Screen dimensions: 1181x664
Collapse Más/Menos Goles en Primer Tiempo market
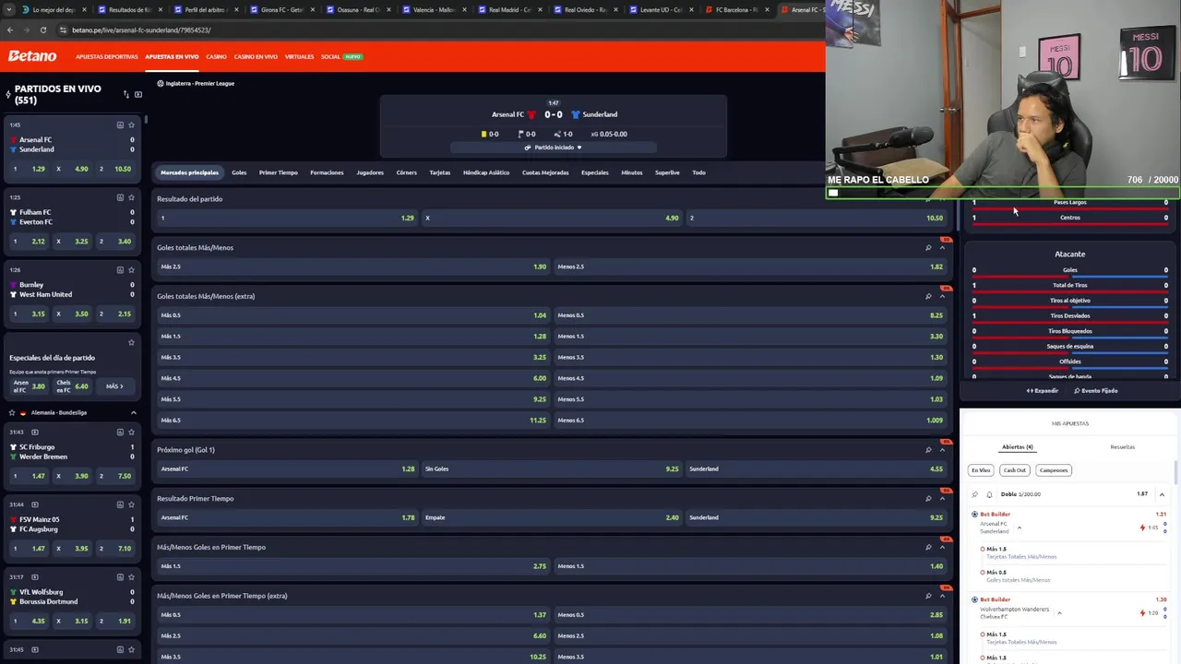point(942,547)
